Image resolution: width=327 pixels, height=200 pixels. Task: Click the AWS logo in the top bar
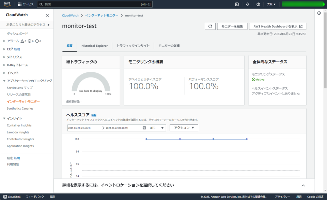[x=7, y=4]
